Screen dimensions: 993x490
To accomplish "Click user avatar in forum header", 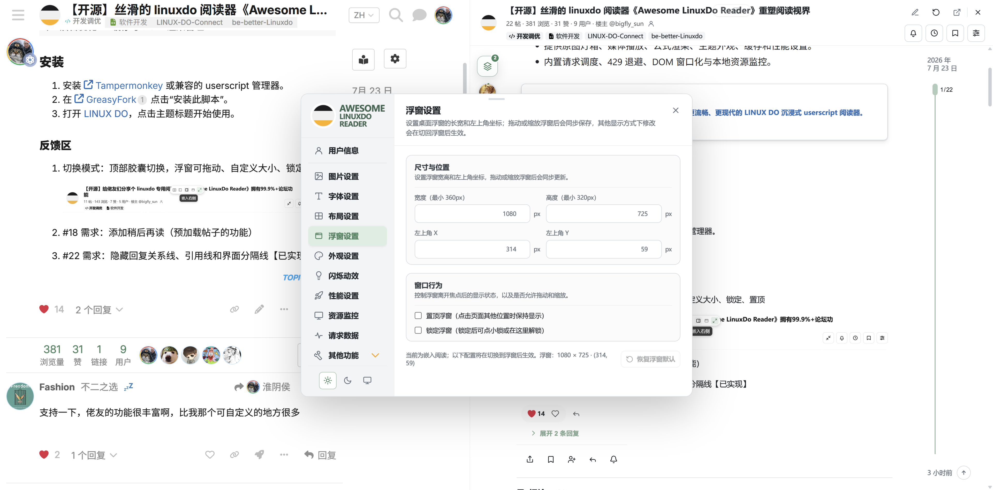I will point(443,15).
